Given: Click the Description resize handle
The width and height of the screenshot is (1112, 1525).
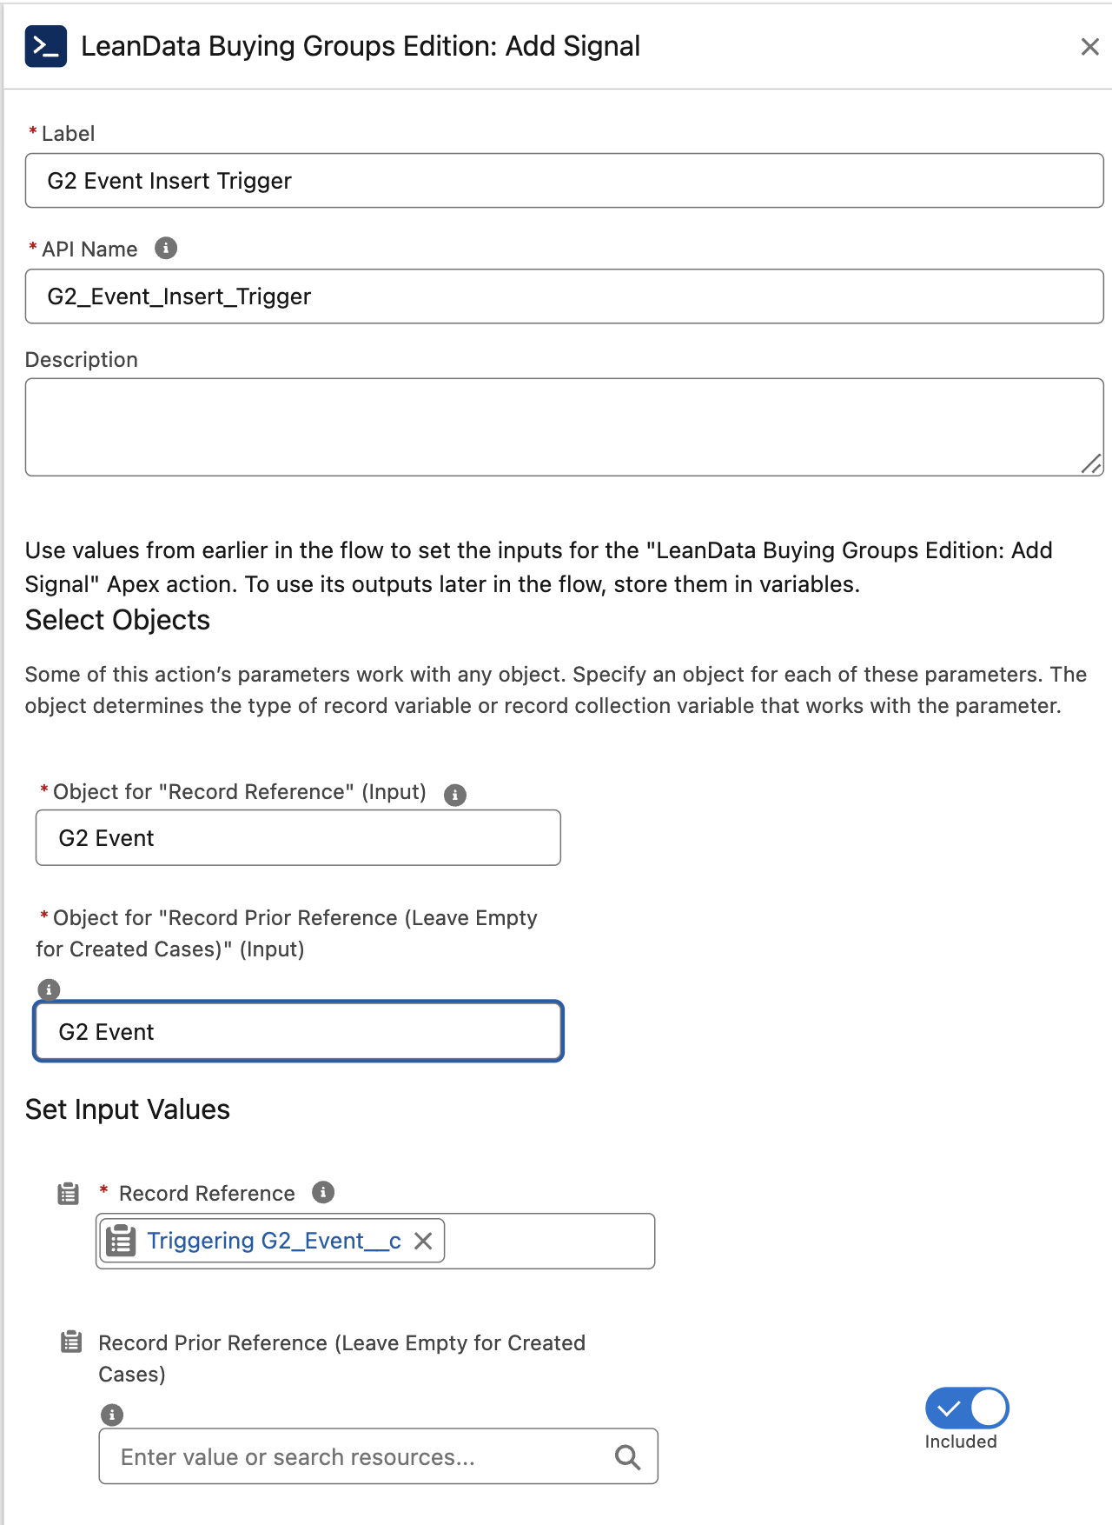Looking at the screenshot, I should [x=1092, y=465].
